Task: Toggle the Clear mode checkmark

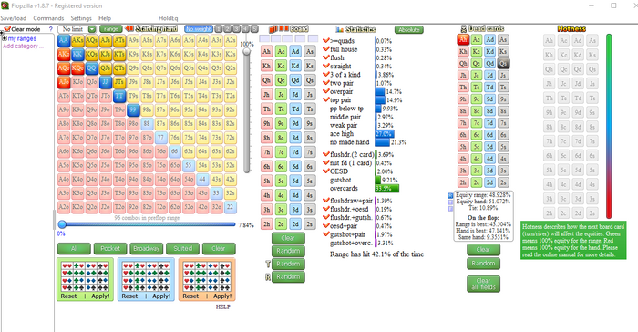Action: point(7,29)
